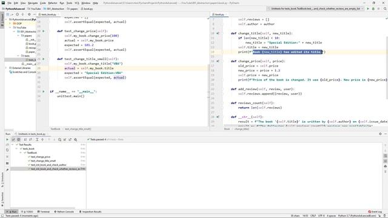Import tests from file icon
The height and width of the screenshot is (218, 388).
click(65, 140)
